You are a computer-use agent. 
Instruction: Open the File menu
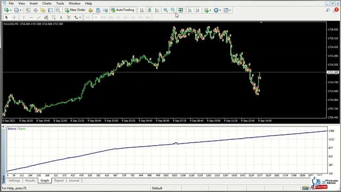click(11, 4)
